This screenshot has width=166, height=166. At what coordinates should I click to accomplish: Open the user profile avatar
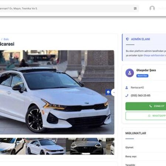(x=152, y=8)
